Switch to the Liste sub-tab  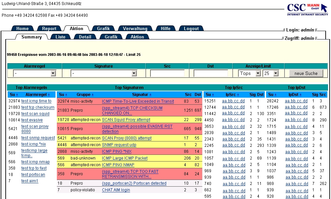tap(61, 37)
